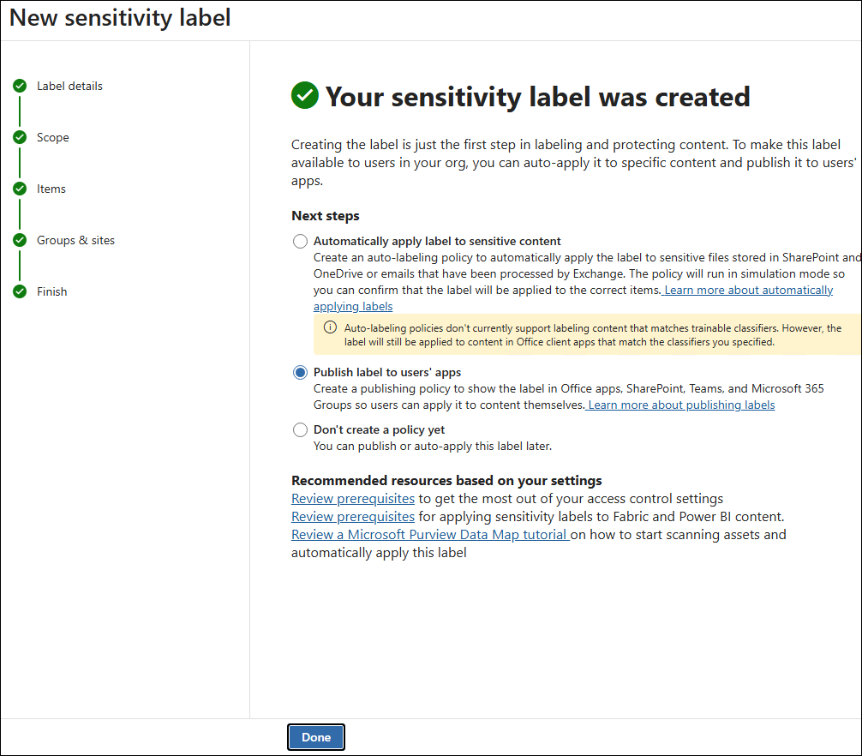862x756 pixels.
Task: Open Review prerequisites for access control settings
Action: pos(353,499)
